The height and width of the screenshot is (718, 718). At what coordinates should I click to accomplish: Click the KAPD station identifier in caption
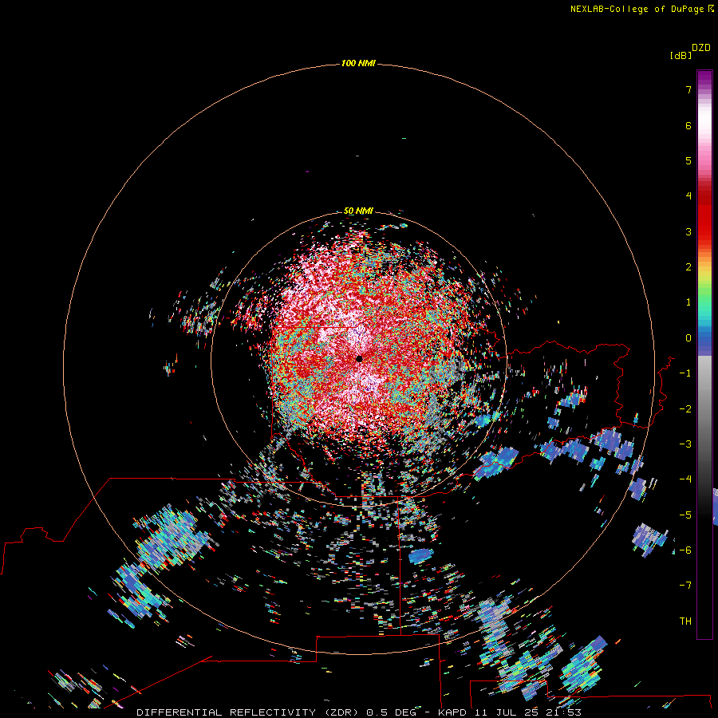pos(452,712)
